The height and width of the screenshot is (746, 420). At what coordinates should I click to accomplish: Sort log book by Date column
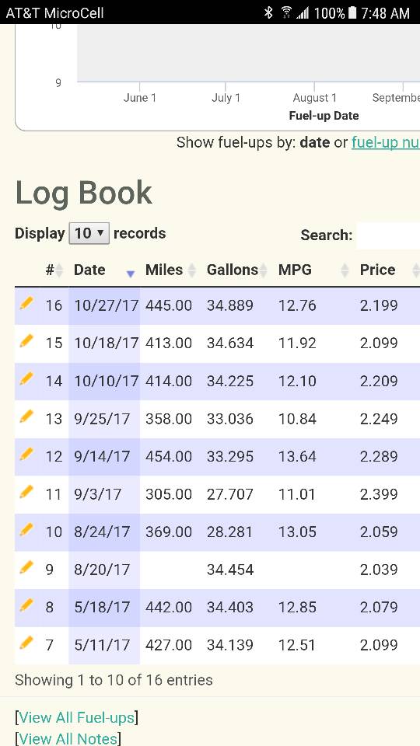(x=103, y=270)
